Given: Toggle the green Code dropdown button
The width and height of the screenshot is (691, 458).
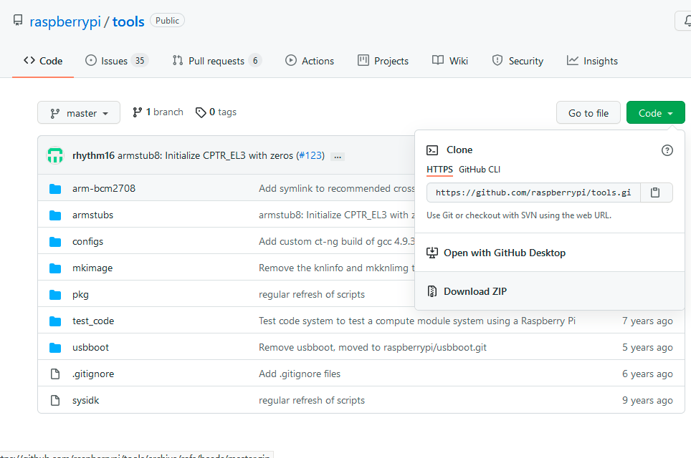Looking at the screenshot, I should tap(655, 112).
